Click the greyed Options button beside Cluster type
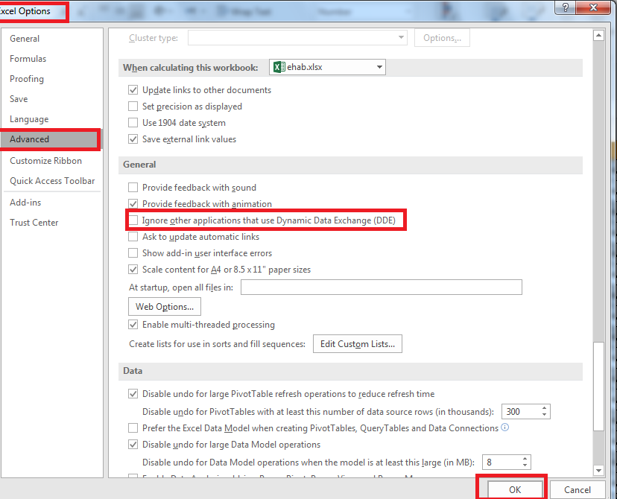 pyautogui.click(x=442, y=38)
